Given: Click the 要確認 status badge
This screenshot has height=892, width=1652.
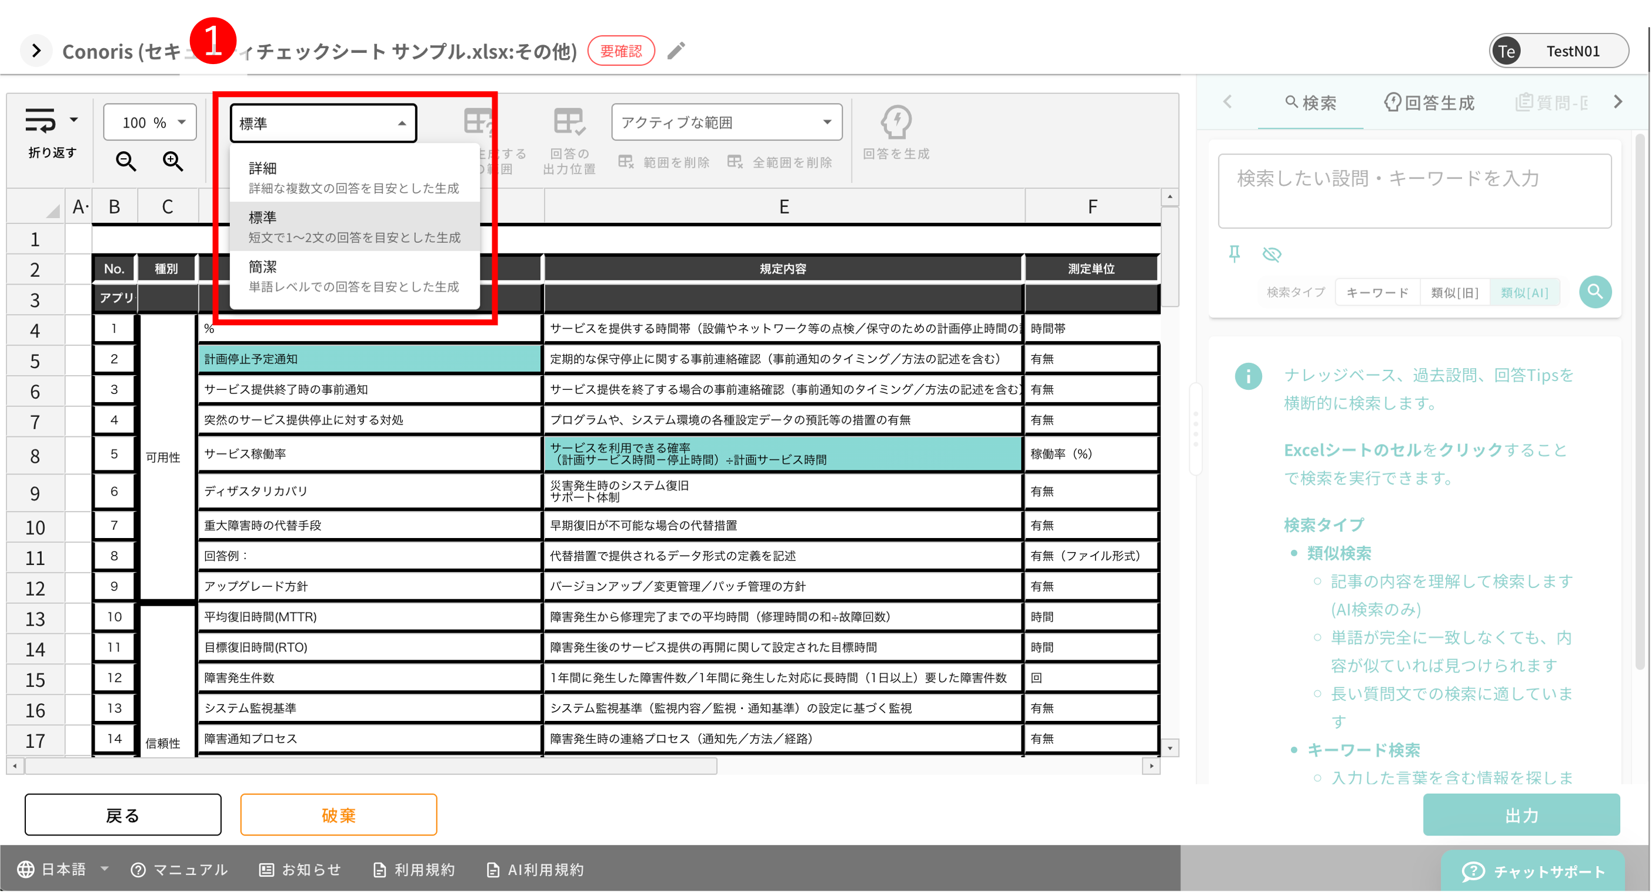Looking at the screenshot, I should (x=621, y=51).
